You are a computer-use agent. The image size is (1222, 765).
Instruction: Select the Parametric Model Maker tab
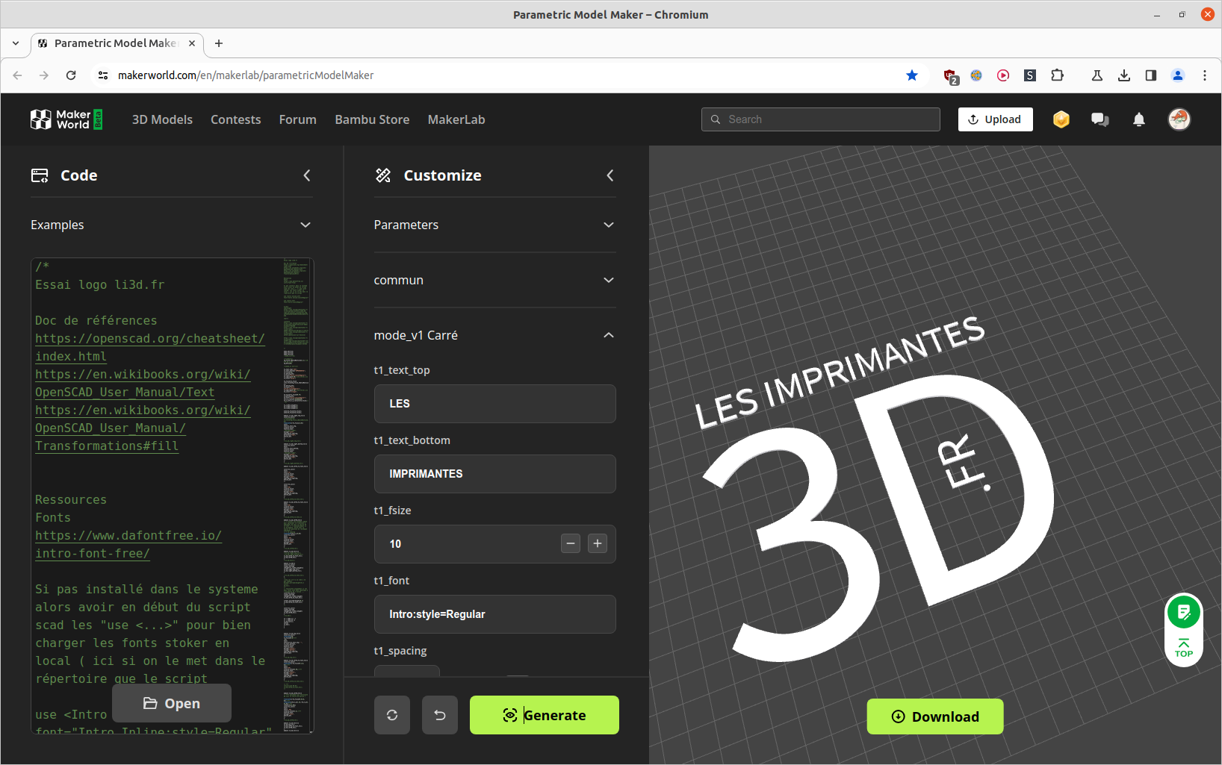[117, 43]
